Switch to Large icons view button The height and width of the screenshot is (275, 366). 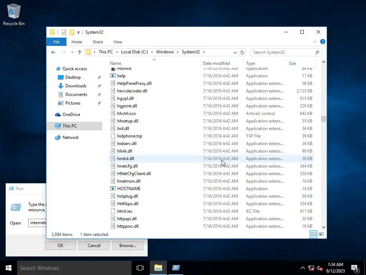(321, 234)
